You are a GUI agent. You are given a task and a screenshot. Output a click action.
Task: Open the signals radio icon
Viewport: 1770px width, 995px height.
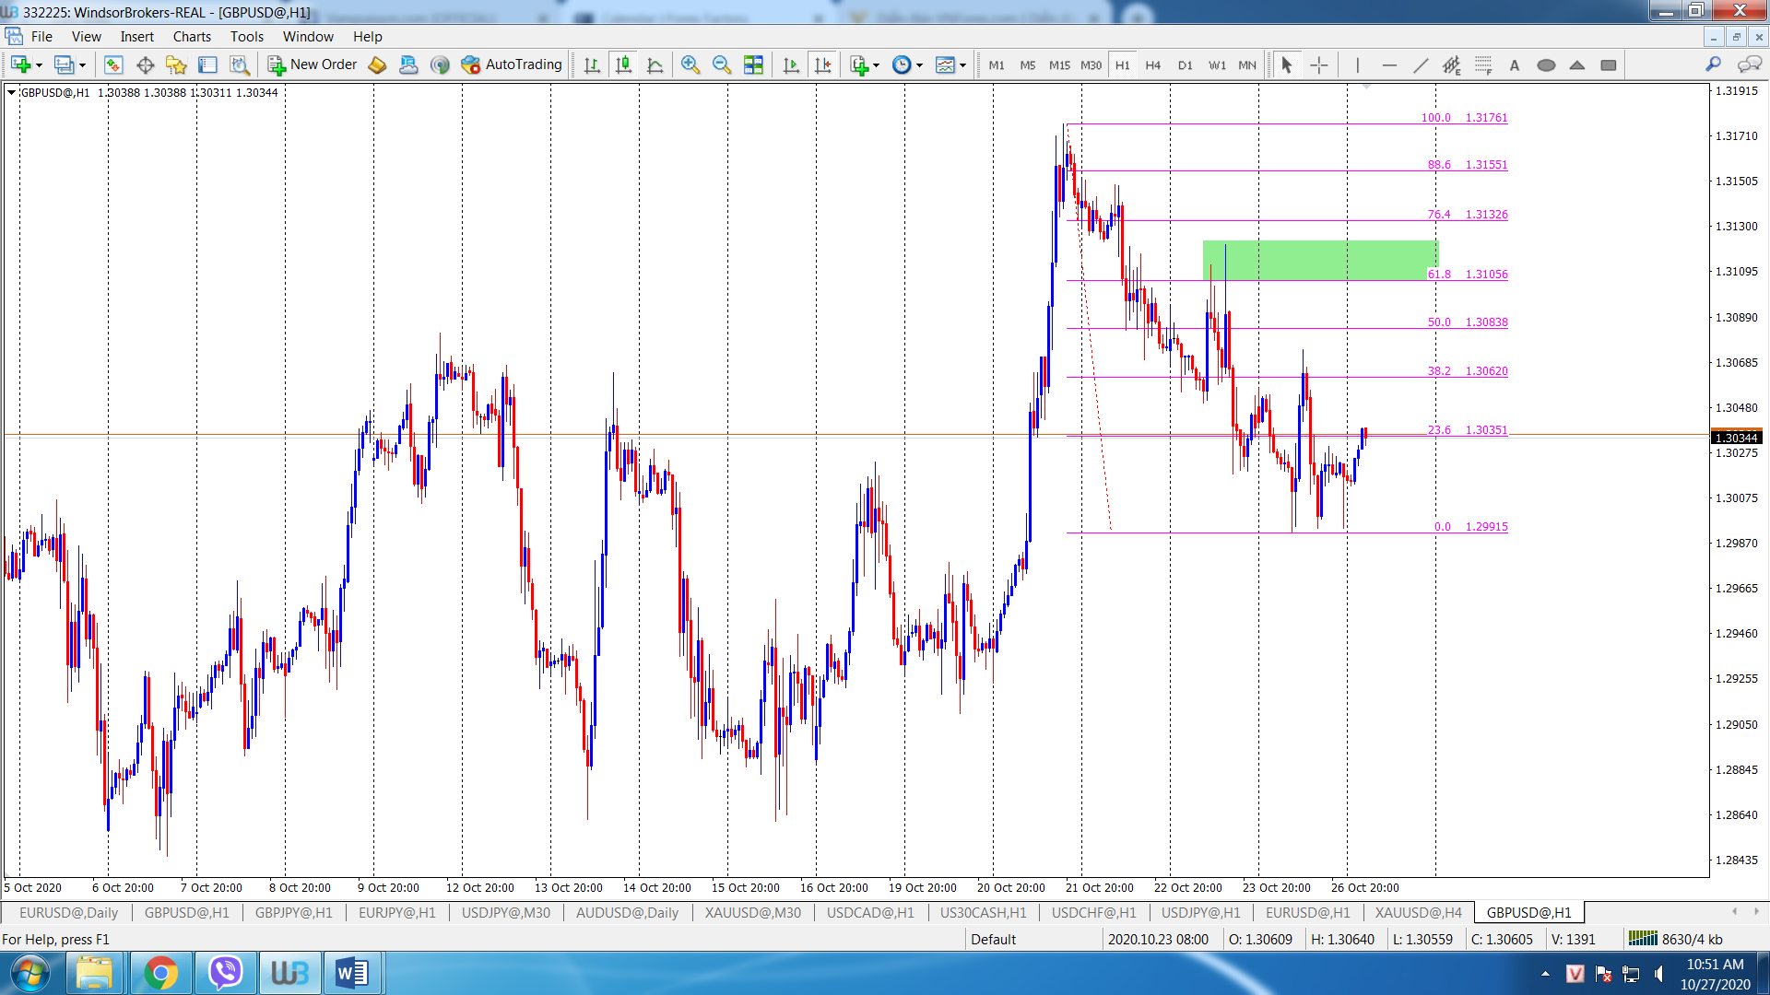click(x=440, y=64)
